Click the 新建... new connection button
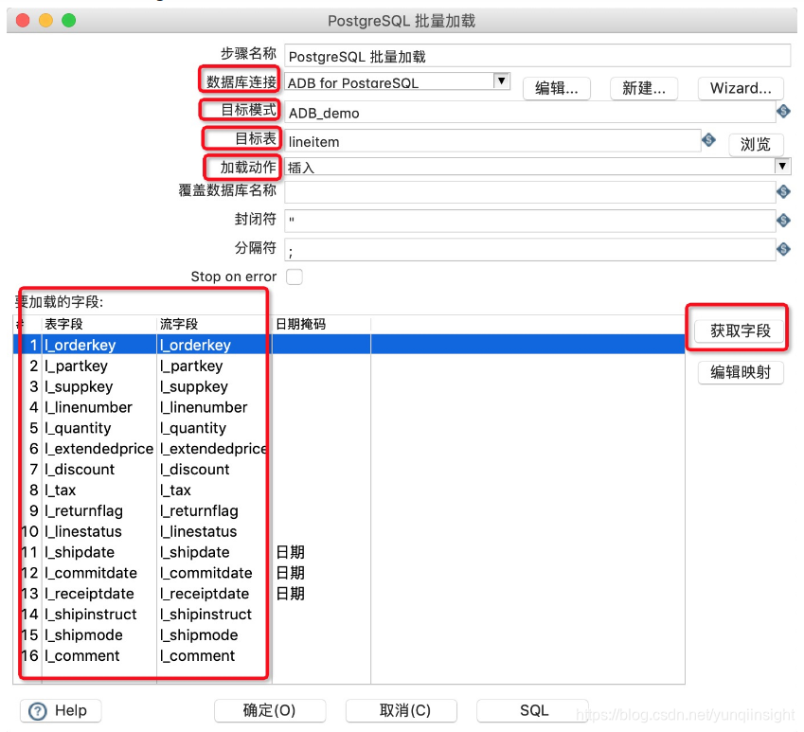The image size is (804, 732). [x=644, y=88]
